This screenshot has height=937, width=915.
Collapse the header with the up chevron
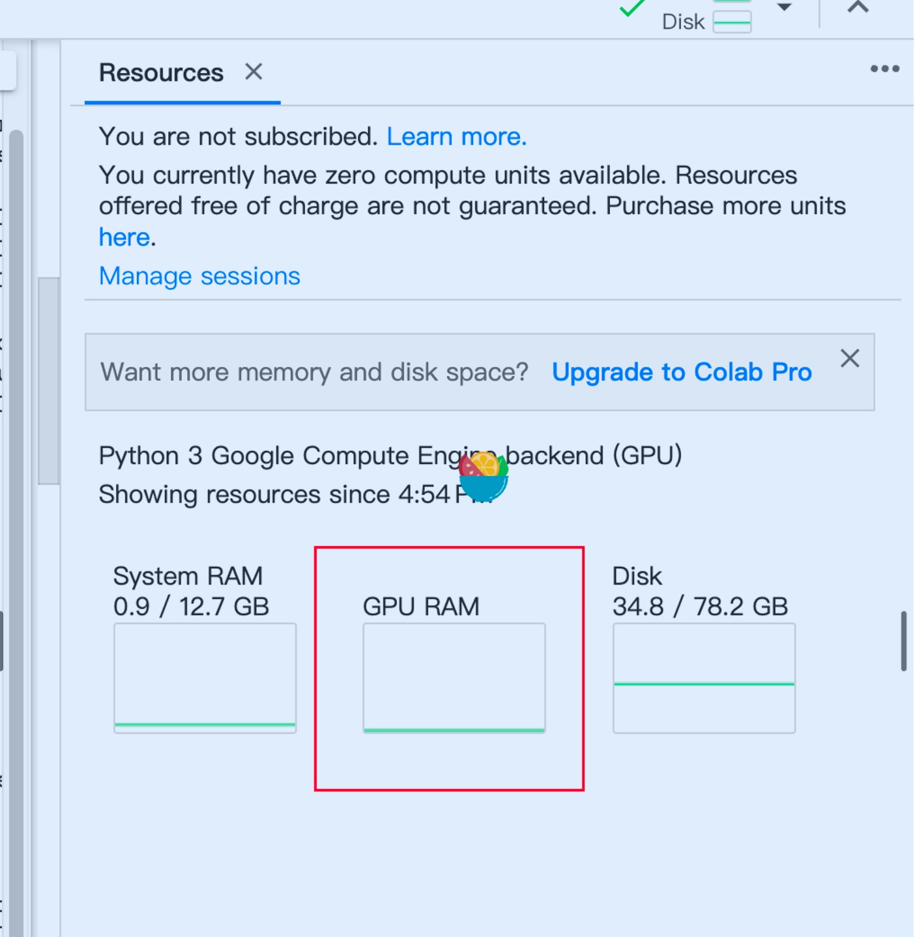[x=858, y=8]
